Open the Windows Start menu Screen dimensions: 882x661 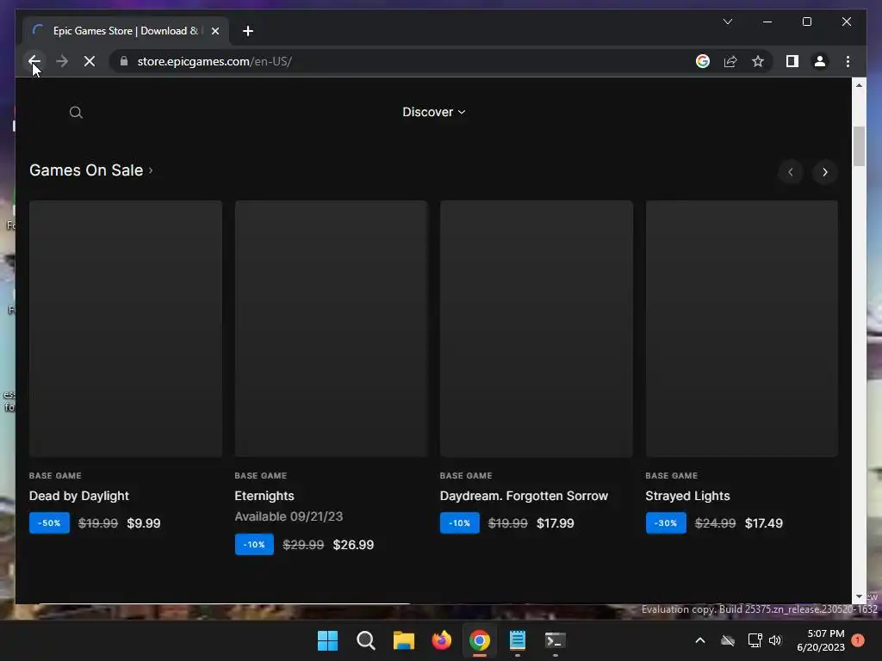(x=327, y=640)
